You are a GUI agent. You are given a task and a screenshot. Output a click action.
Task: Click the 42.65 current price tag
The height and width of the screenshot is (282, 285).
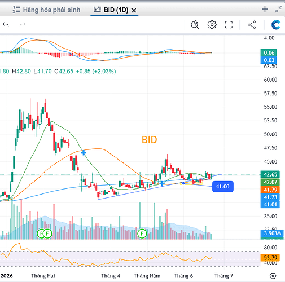coord(270,174)
